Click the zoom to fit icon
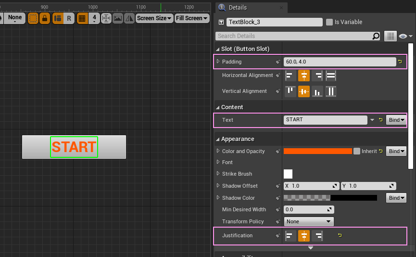This screenshot has height=257, width=416. pos(106,18)
